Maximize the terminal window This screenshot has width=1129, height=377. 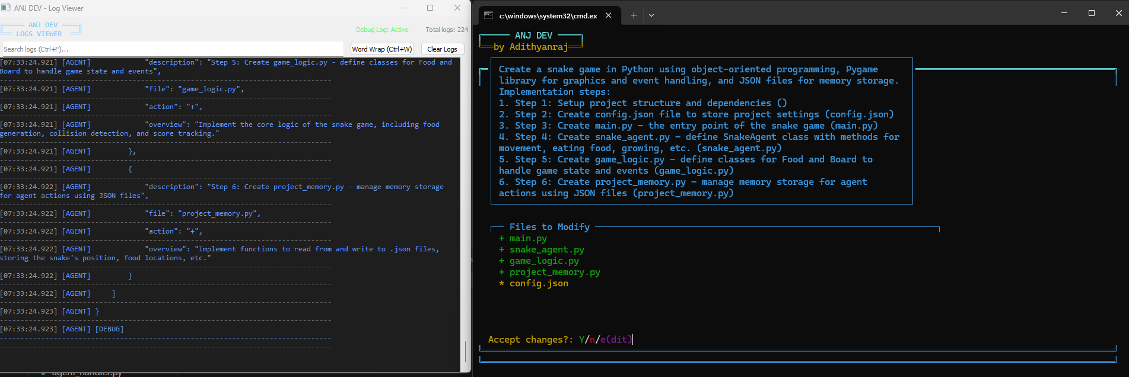[1092, 12]
